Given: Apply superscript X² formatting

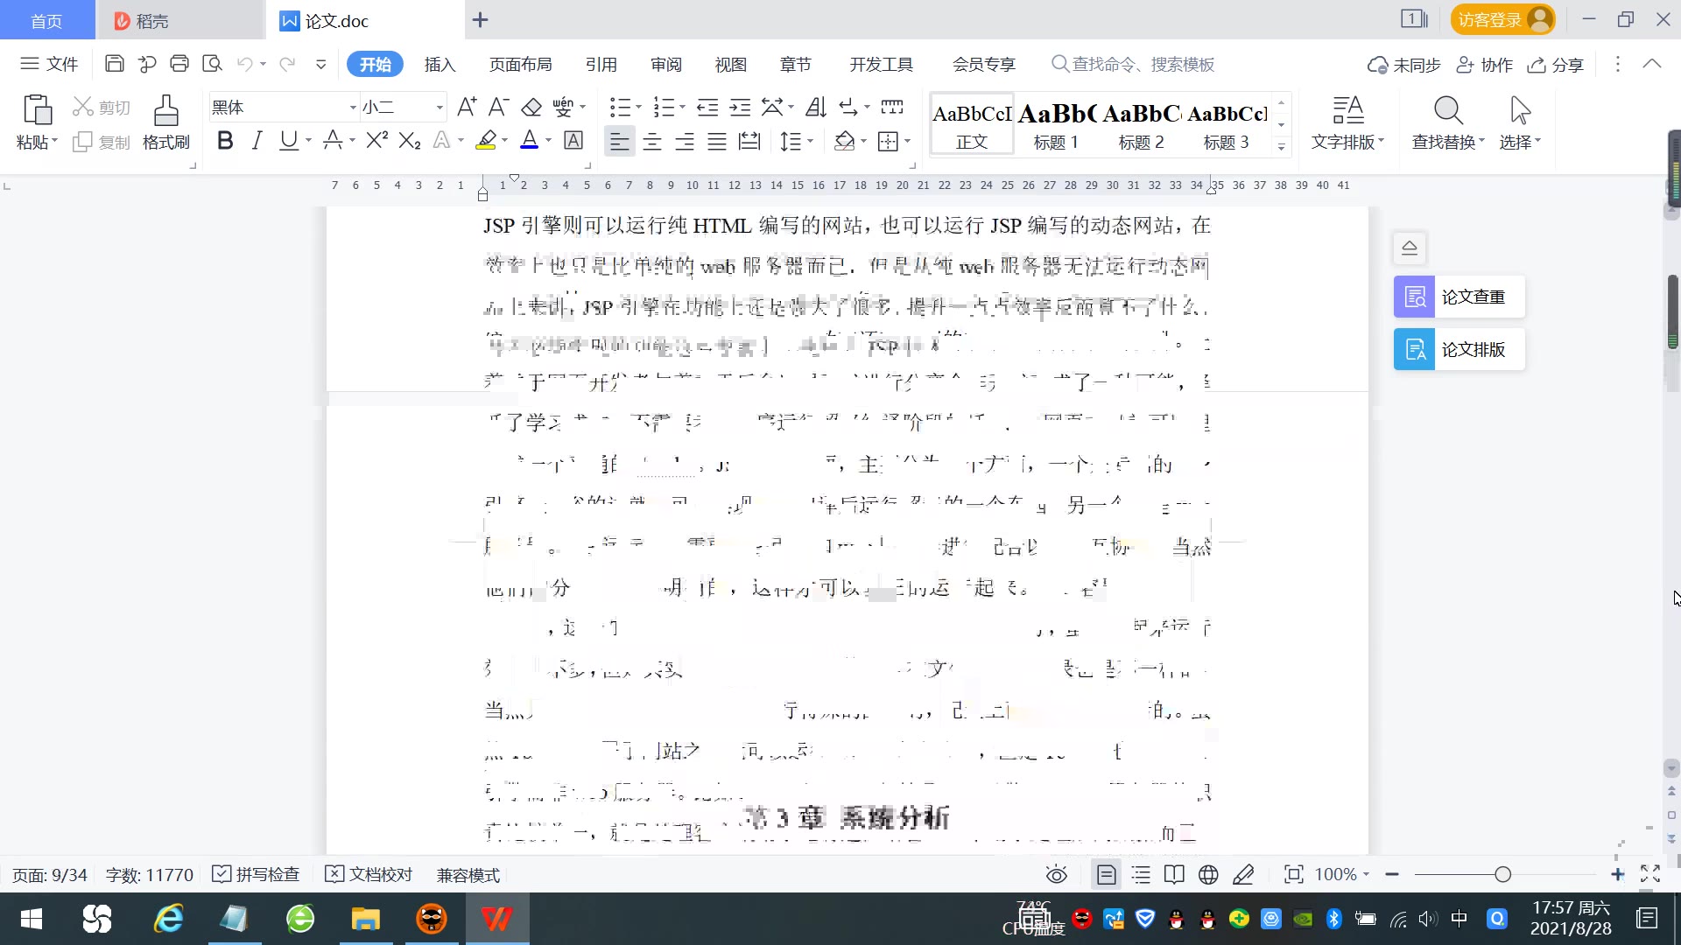Looking at the screenshot, I should (377, 140).
